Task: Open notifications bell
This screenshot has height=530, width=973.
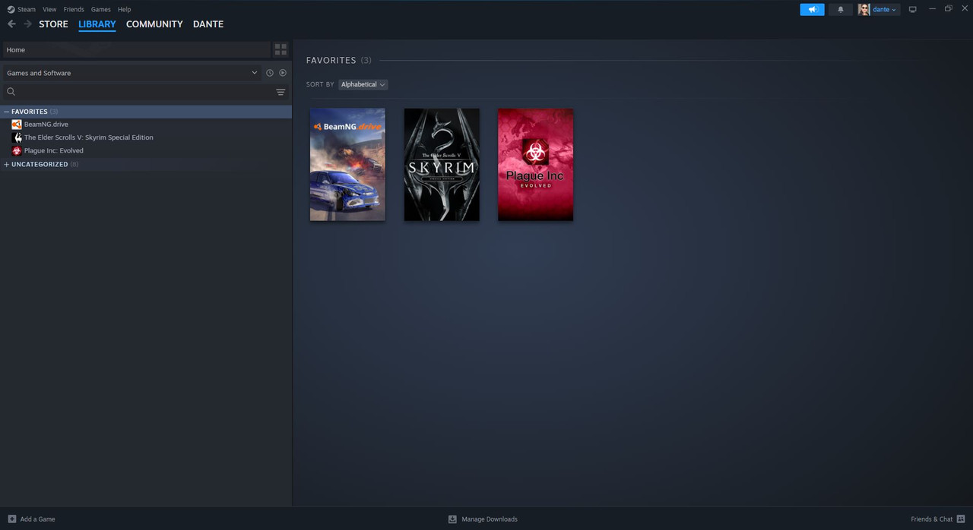Action: [x=840, y=9]
